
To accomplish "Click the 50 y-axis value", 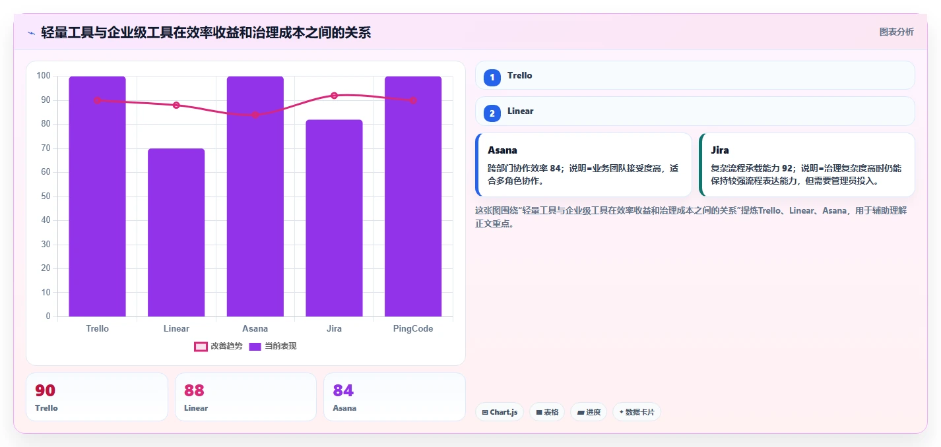I will point(46,196).
